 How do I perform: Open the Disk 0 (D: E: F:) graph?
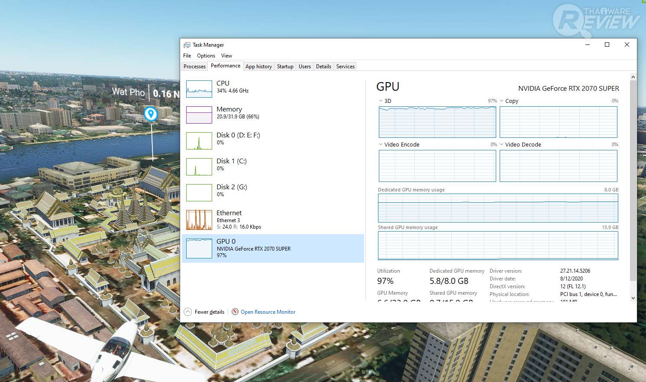coord(199,141)
